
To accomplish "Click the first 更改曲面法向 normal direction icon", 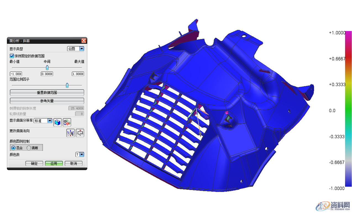I will point(71,133).
